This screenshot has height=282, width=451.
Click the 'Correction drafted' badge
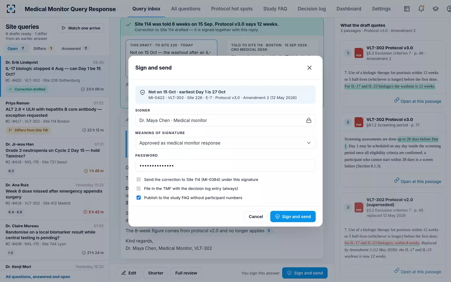tap(27, 89)
